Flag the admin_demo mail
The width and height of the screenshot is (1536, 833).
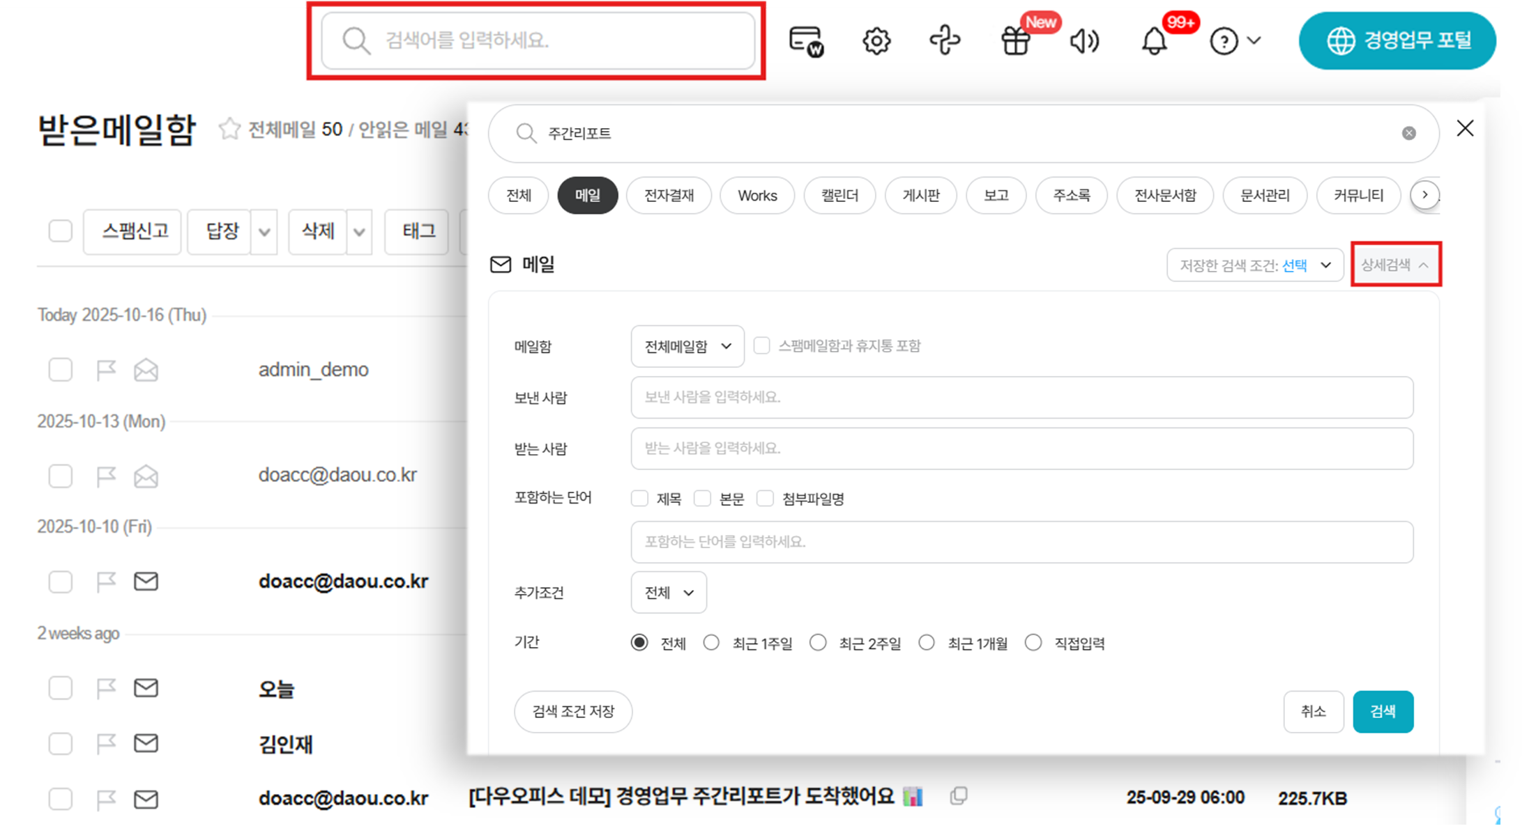point(106,370)
